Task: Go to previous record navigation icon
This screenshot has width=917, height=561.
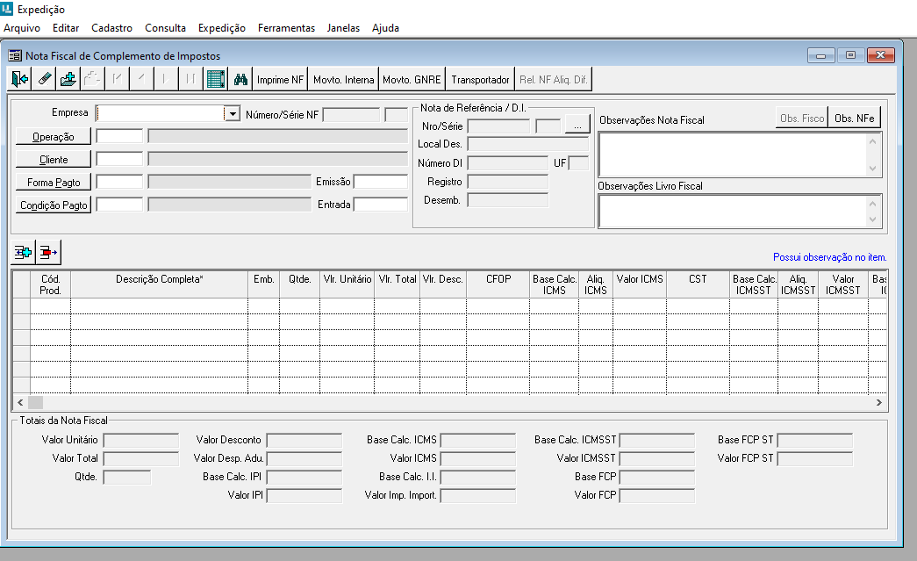Action: click(141, 79)
